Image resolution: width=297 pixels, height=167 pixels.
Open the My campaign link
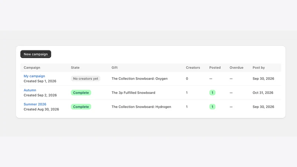pos(34,76)
